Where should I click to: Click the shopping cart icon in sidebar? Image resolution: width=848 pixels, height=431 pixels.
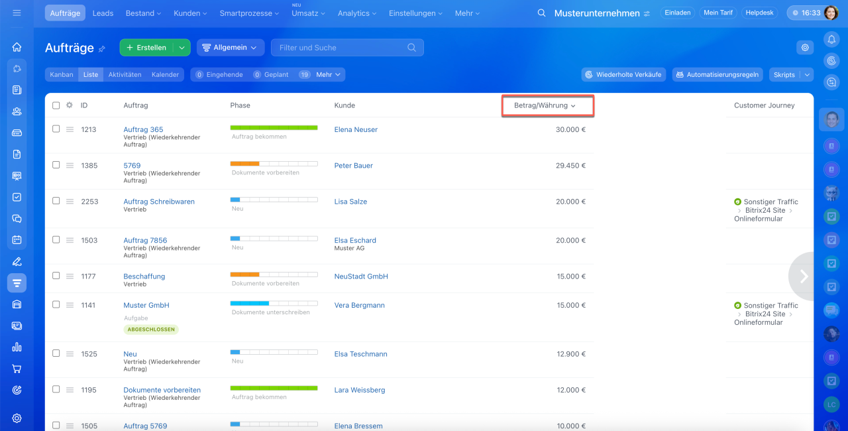pyautogui.click(x=17, y=369)
